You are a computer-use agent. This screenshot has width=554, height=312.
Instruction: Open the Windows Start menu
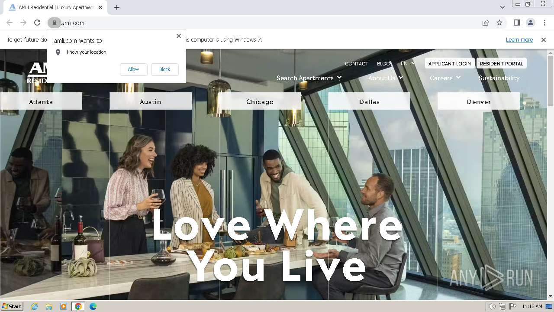pyautogui.click(x=12, y=306)
